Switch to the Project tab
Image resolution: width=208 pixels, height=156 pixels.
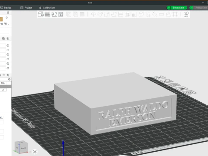[x=26, y=8]
